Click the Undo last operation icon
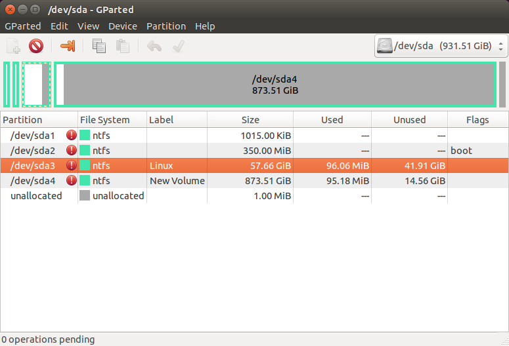The width and height of the screenshot is (509, 346). pos(154,46)
